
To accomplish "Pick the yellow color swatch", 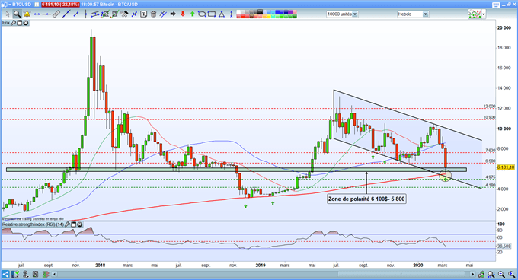I will pos(269,16).
